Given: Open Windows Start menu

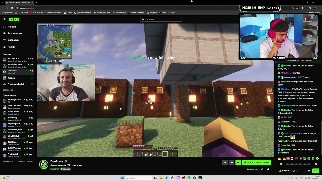Looking at the screenshot, I should pyautogui.click(x=122, y=178).
